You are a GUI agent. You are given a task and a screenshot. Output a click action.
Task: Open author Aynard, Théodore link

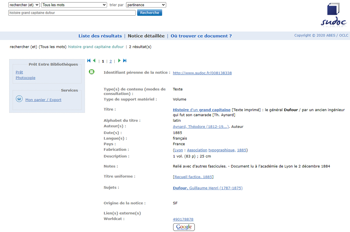tap(201, 126)
